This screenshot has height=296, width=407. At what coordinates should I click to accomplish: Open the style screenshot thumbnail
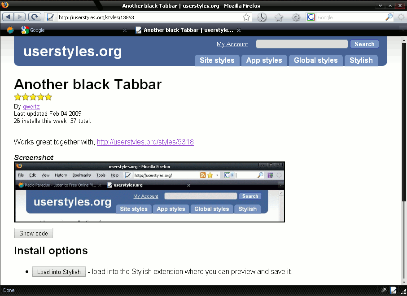pos(149,192)
